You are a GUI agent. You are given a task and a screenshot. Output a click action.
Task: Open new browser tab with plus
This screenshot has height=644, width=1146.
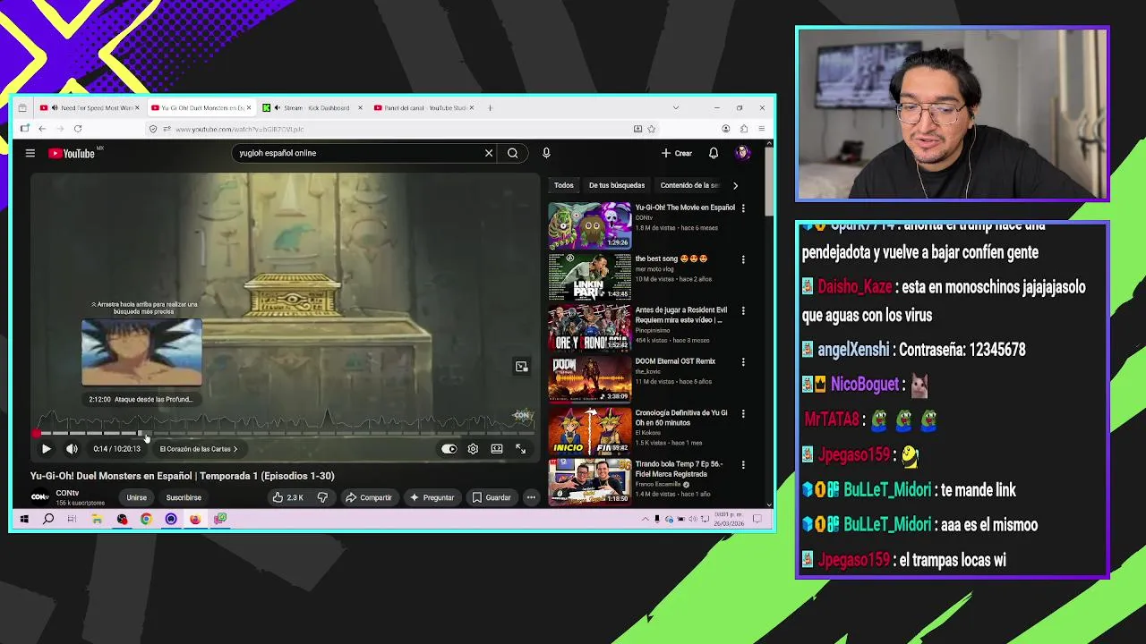(490, 108)
